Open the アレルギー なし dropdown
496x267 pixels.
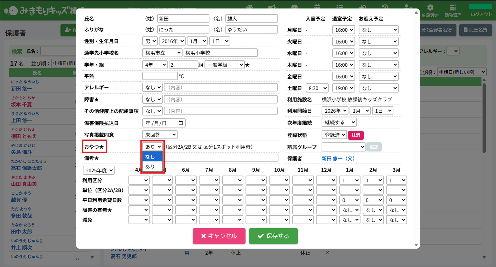tap(152, 87)
